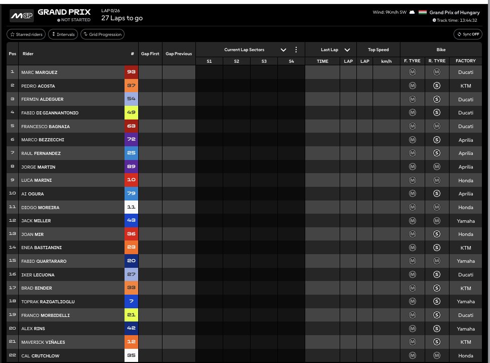Open rider Cal Crutchlow
The image size is (490, 363).
tap(40, 356)
